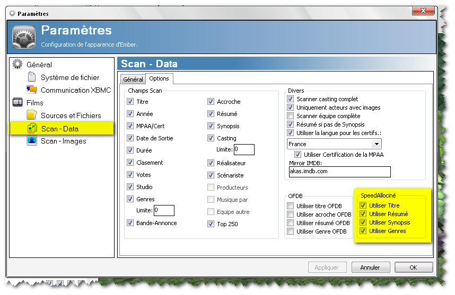Select Général in the settings tree
This screenshot has height=295, width=455.
tap(39, 65)
